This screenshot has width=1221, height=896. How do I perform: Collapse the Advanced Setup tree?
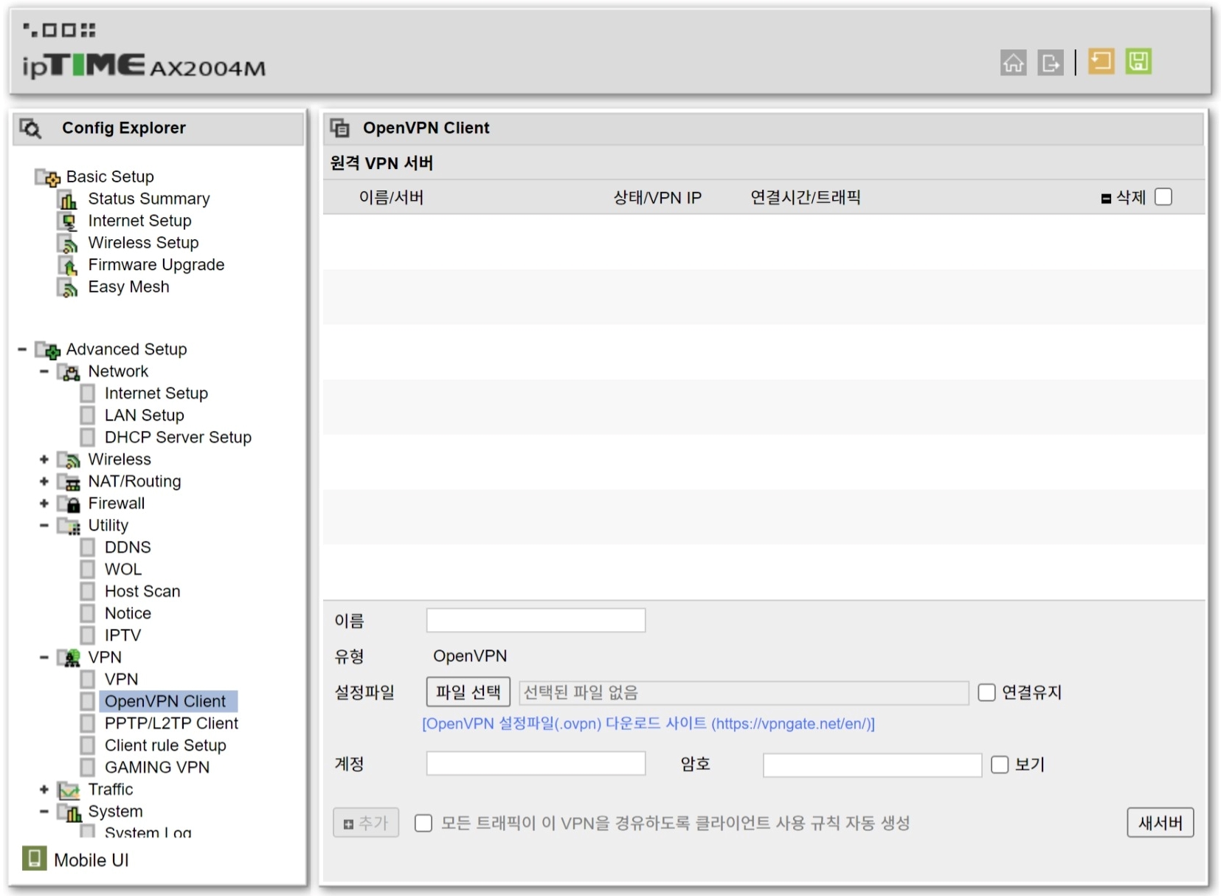pyautogui.click(x=22, y=349)
